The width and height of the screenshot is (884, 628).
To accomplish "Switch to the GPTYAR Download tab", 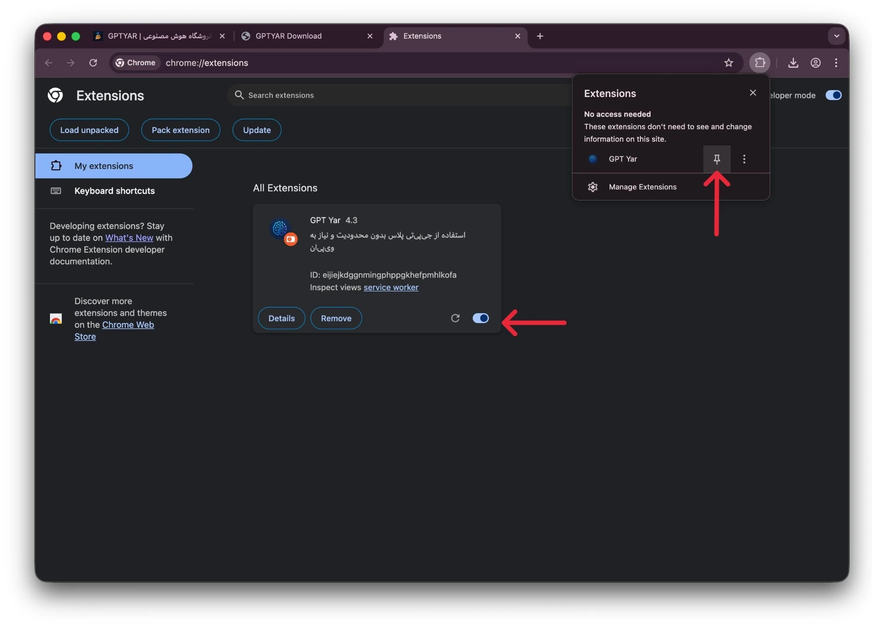I will click(307, 36).
